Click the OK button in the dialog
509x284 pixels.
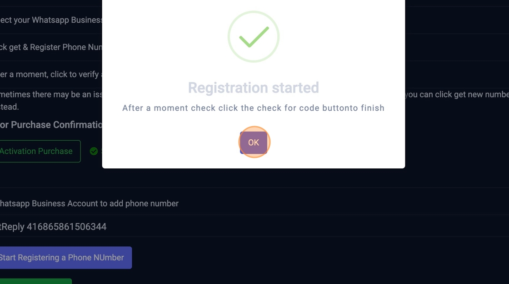pos(254,142)
